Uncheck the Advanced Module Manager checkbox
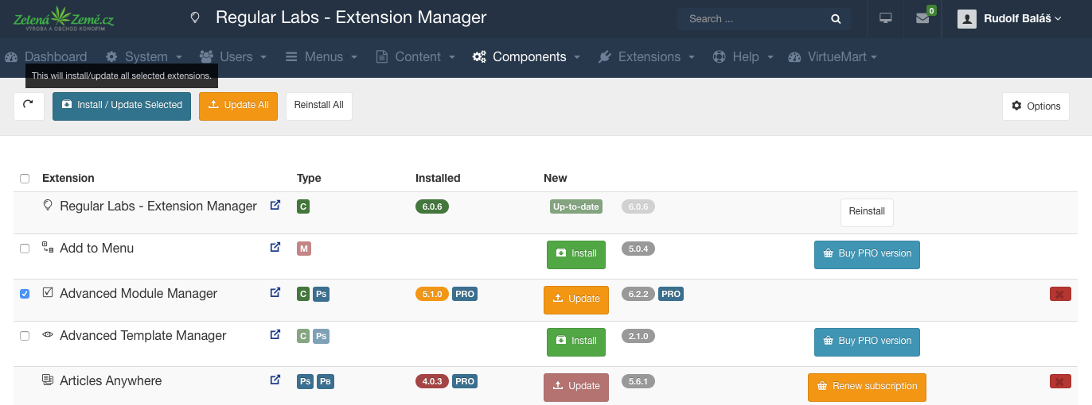The width and height of the screenshot is (1092, 405). [x=25, y=294]
